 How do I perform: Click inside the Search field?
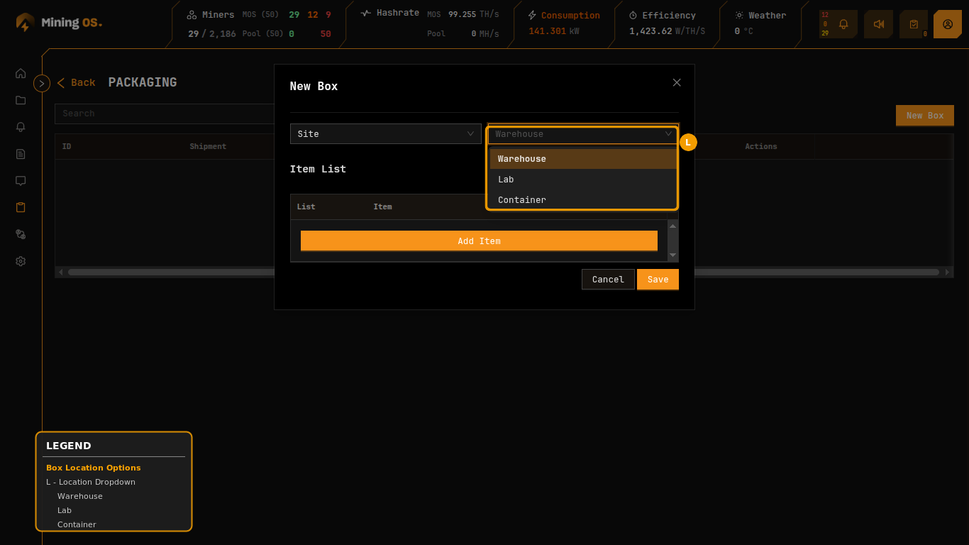tap(165, 114)
